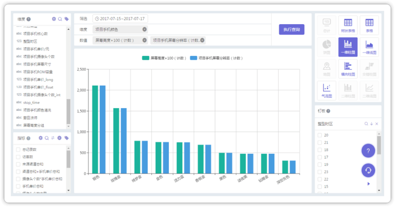Remove the 项目手机屏幕分辨率 (计数) value chip
Image resolution: width=395 pixels, height=207 pixels.
(202, 40)
